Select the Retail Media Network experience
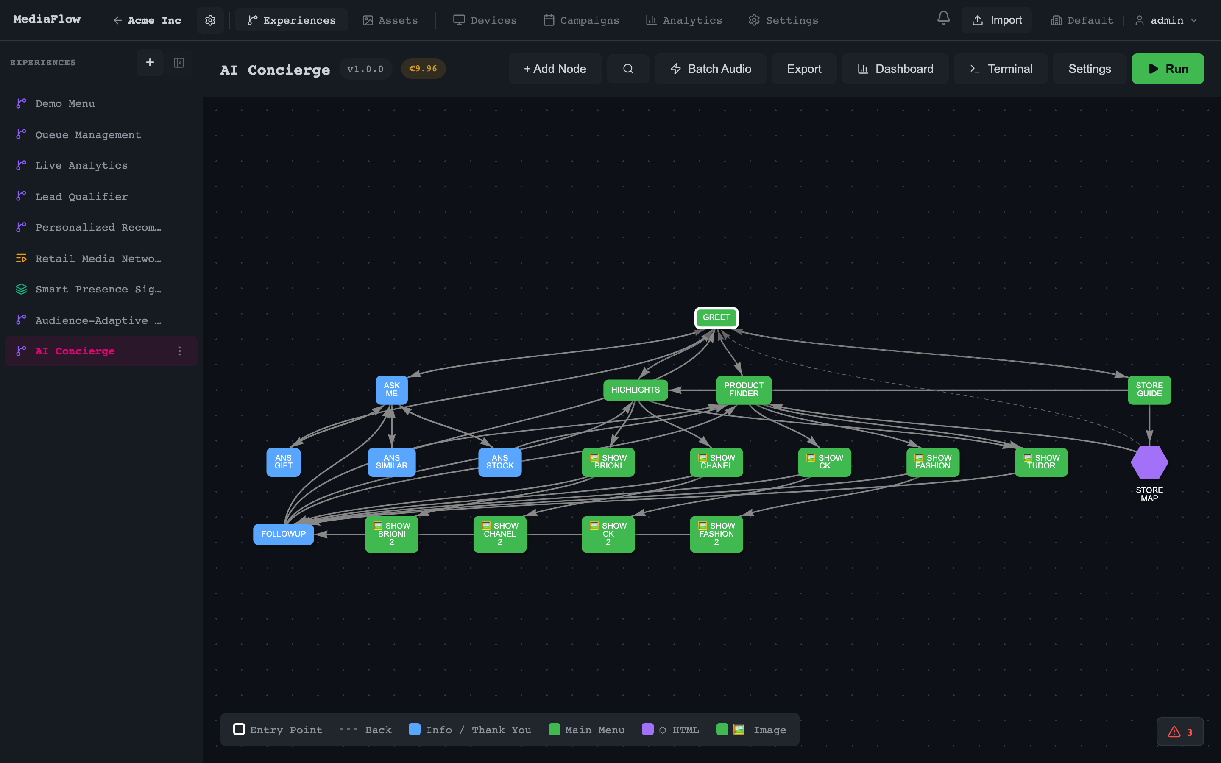This screenshot has width=1221, height=763. tap(98, 259)
